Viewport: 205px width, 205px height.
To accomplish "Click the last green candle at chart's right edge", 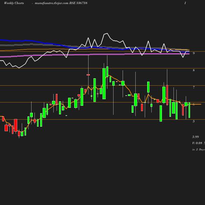I will click(x=189, y=110).
